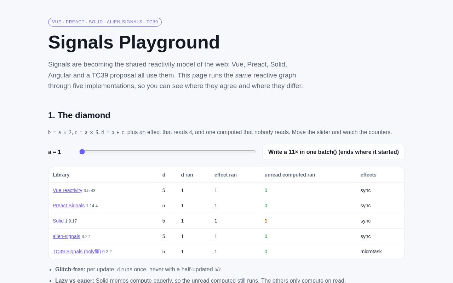Click the green 0 in Vue's row
453x283 pixels.
coord(266,190)
